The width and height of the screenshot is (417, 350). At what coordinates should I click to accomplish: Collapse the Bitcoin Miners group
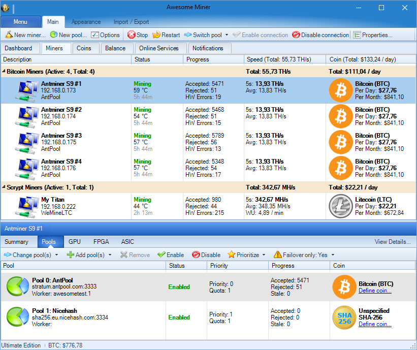click(4, 71)
